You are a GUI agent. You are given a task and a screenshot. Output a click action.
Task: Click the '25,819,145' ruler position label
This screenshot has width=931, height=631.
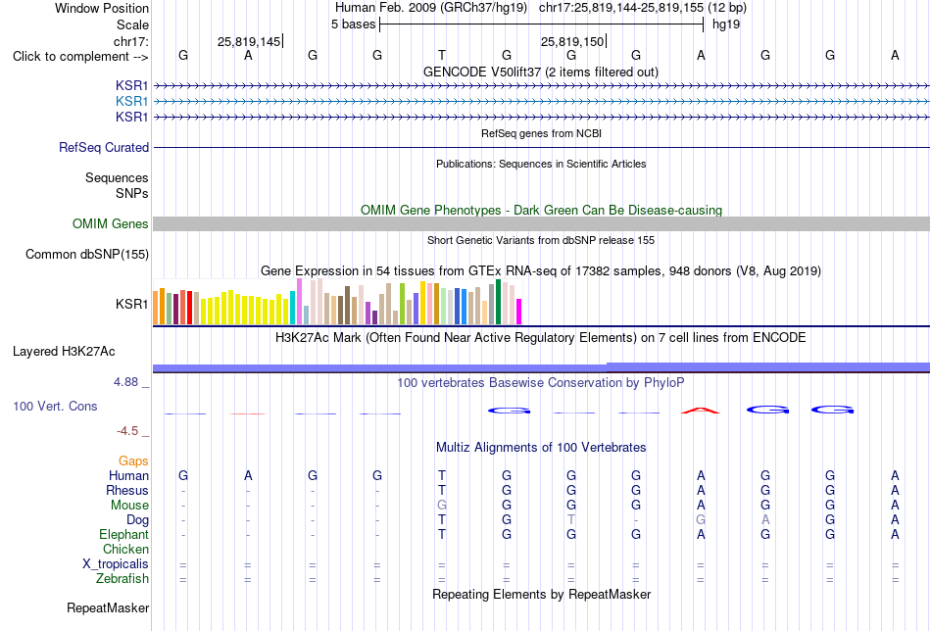[x=249, y=41]
